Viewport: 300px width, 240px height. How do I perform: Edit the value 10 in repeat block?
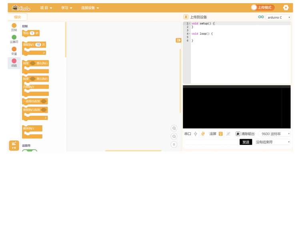38,44
